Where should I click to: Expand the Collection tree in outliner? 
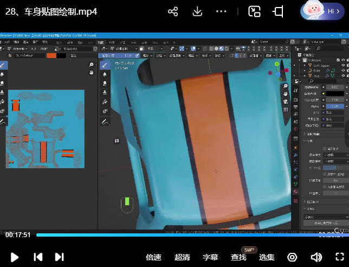(x=300, y=60)
